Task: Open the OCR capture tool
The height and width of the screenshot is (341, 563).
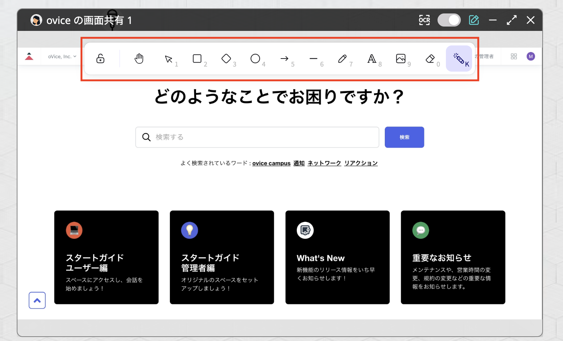Action: 424,20
